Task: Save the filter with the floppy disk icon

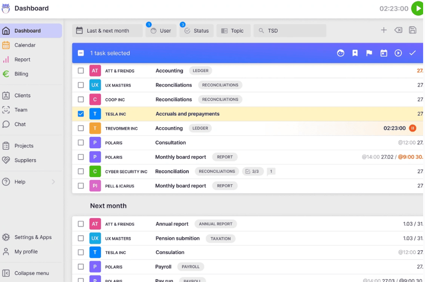Action: pyautogui.click(x=413, y=30)
